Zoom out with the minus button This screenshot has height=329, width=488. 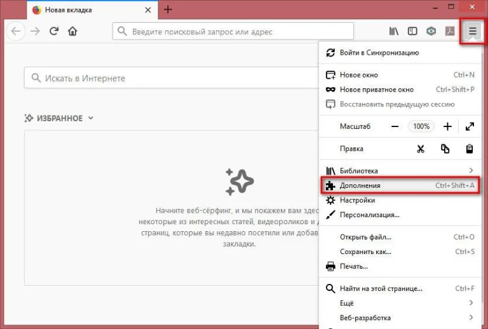[x=395, y=126]
